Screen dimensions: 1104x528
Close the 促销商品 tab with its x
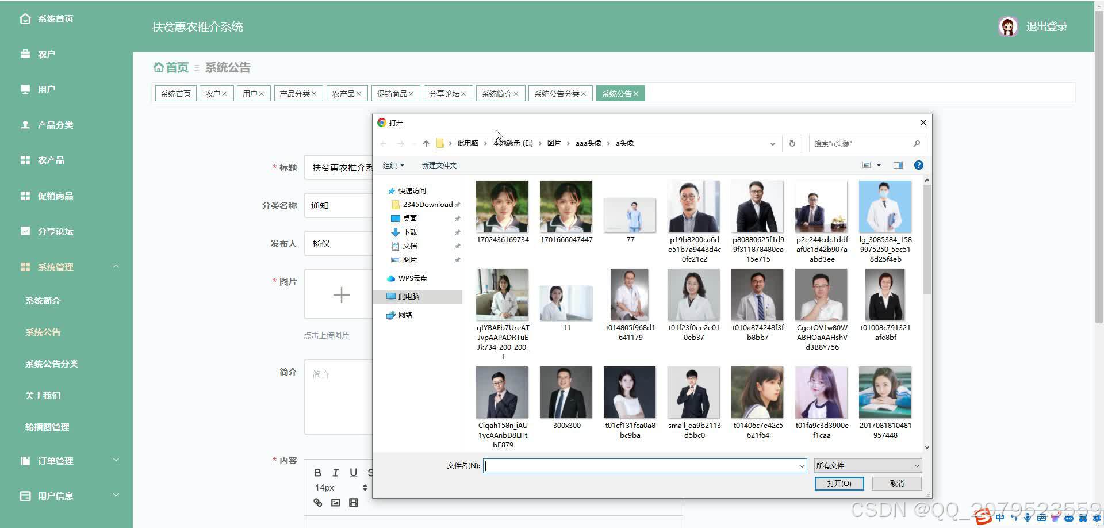pyautogui.click(x=411, y=94)
